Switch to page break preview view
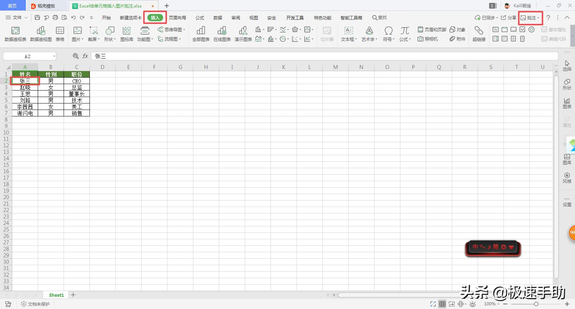The height and width of the screenshot is (309, 575). pyautogui.click(x=452, y=304)
